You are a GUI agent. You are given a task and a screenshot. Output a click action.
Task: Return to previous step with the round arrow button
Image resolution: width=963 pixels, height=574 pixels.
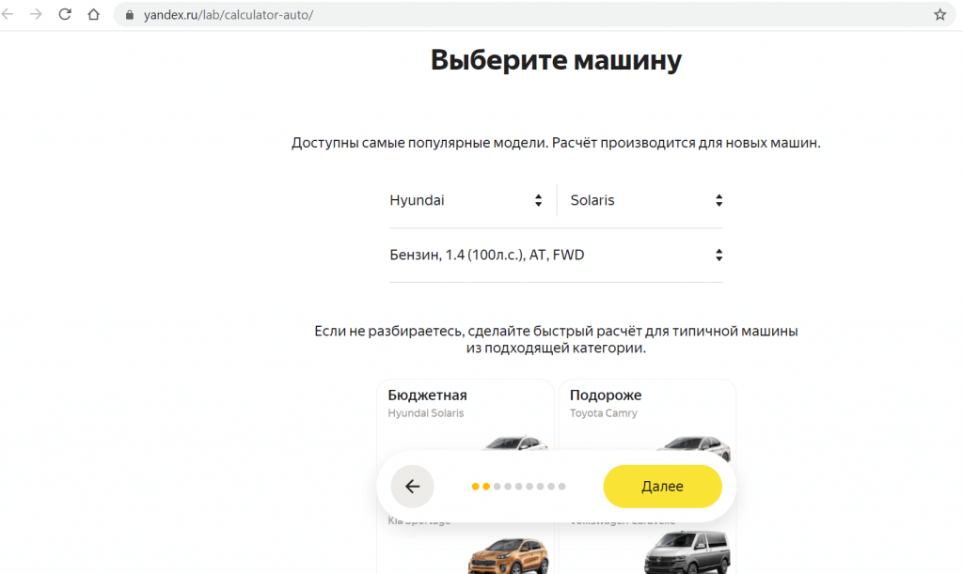pos(412,487)
